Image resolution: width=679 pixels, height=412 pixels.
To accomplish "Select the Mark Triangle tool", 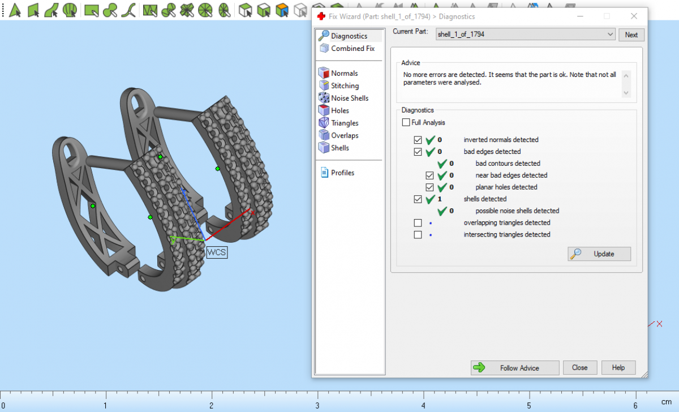I will [x=15, y=10].
